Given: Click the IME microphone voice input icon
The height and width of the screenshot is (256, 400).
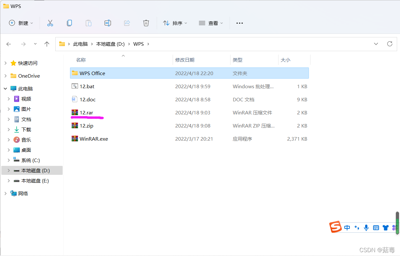Looking at the screenshot, I should click(x=366, y=228).
